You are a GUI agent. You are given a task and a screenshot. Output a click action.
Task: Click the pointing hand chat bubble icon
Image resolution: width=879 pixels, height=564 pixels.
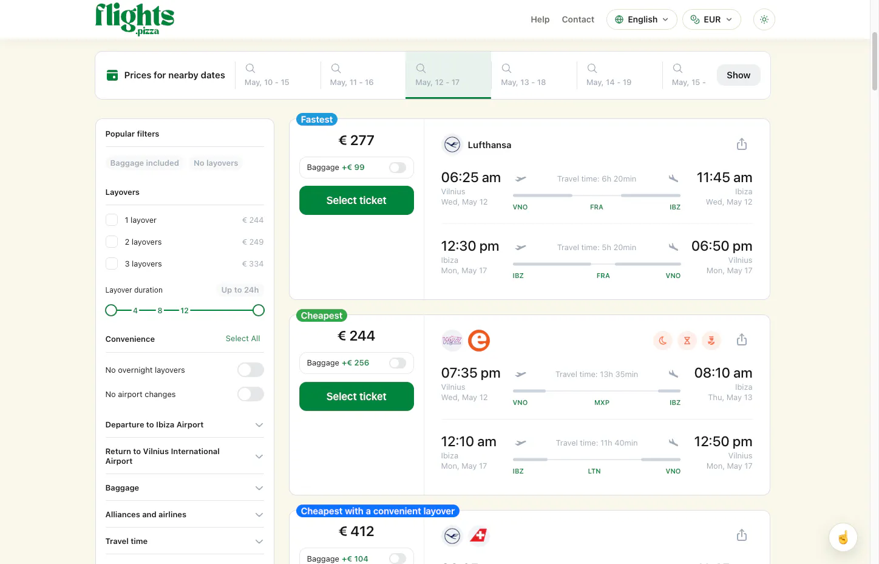tap(843, 537)
